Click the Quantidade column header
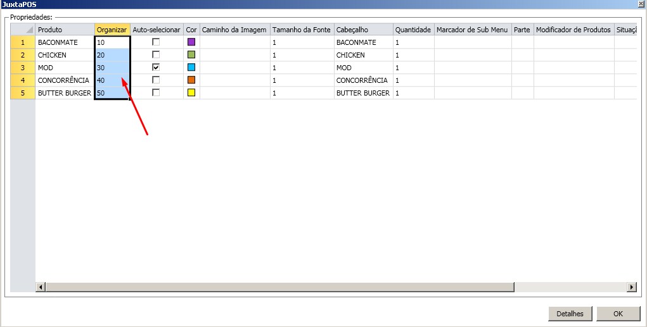The image size is (647, 327). point(413,30)
